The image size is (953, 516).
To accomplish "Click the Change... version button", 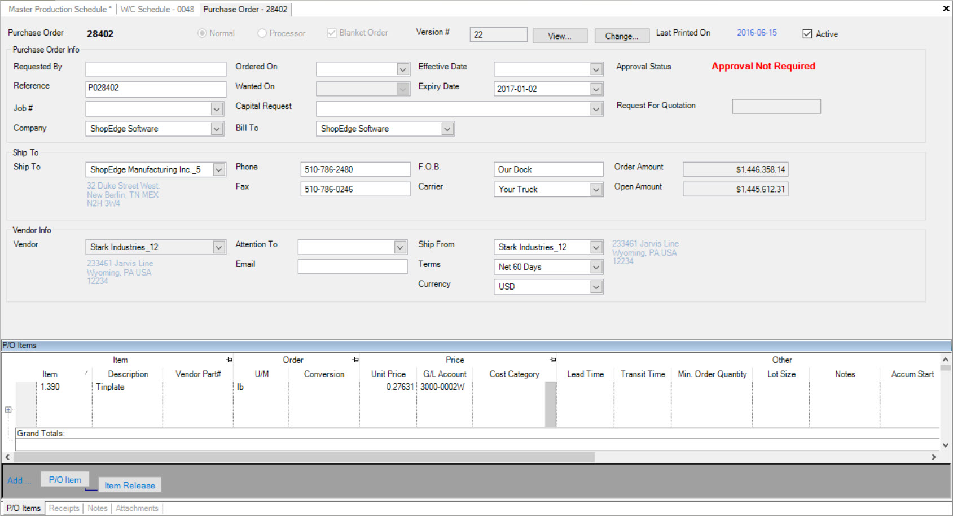I will tap(622, 36).
